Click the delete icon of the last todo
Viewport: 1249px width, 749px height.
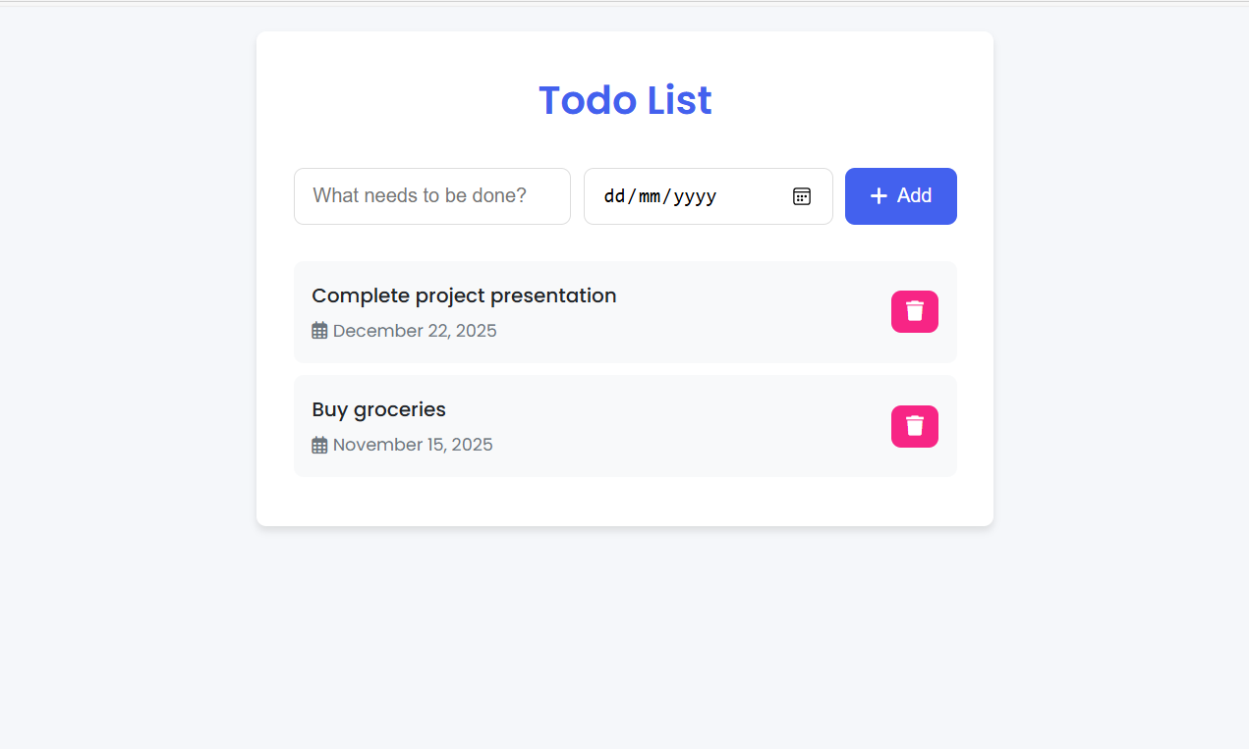(914, 426)
